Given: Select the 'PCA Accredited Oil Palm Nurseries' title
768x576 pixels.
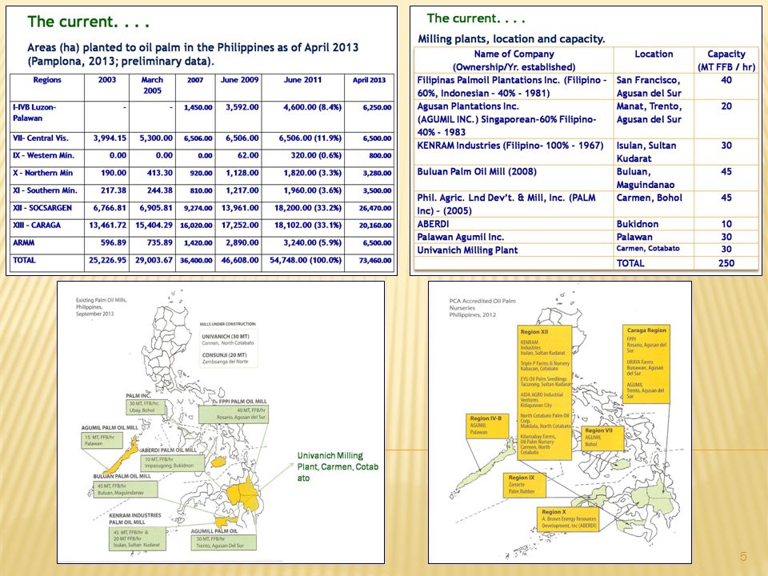Looking at the screenshot, I should pyautogui.click(x=482, y=308).
